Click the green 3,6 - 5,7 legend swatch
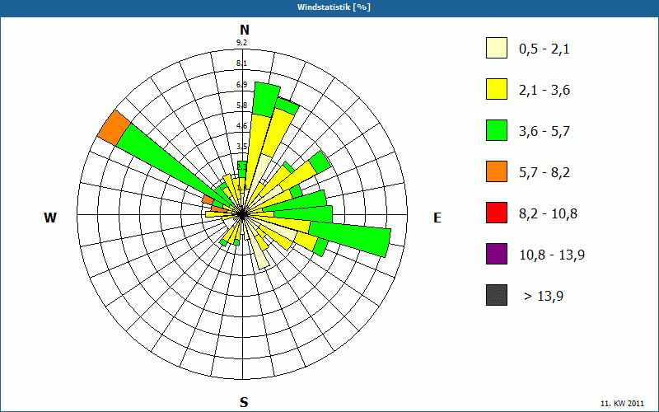Screen dimensions: 659x412 pos(497,130)
